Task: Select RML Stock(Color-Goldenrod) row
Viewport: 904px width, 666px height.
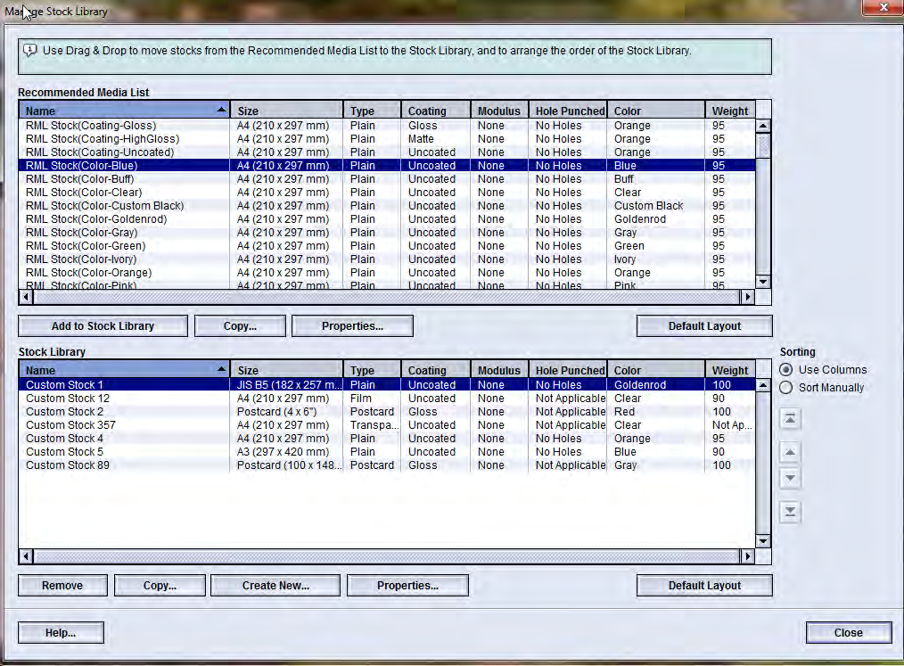Action: [x=387, y=219]
